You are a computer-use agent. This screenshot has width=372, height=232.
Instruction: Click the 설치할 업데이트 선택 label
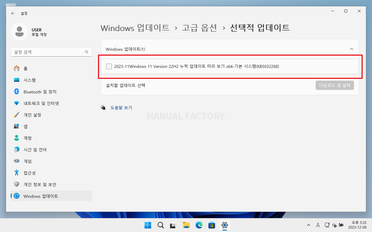pos(125,85)
